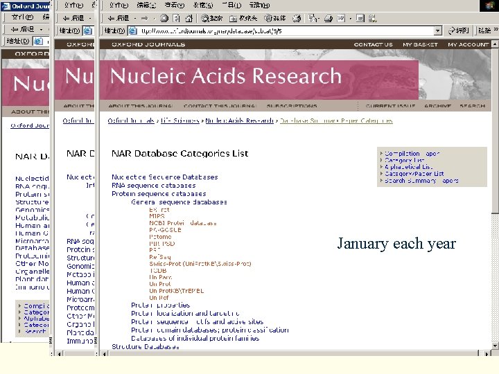Viewport: 499px width, 374px height.
Task: Click the Forward arrow in the front browser toolbar
Action: coord(145,19)
